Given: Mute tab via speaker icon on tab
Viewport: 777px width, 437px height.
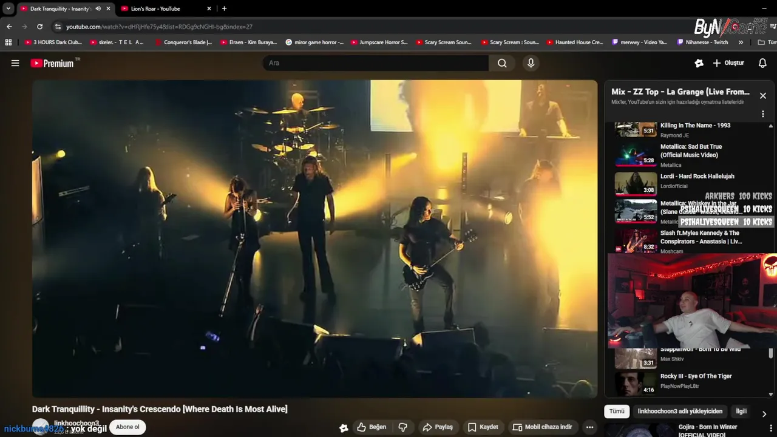Looking at the screenshot, I should point(98,8).
